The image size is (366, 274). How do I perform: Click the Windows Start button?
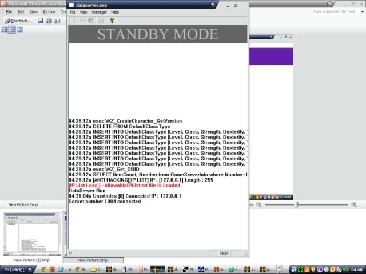[x=13, y=269]
